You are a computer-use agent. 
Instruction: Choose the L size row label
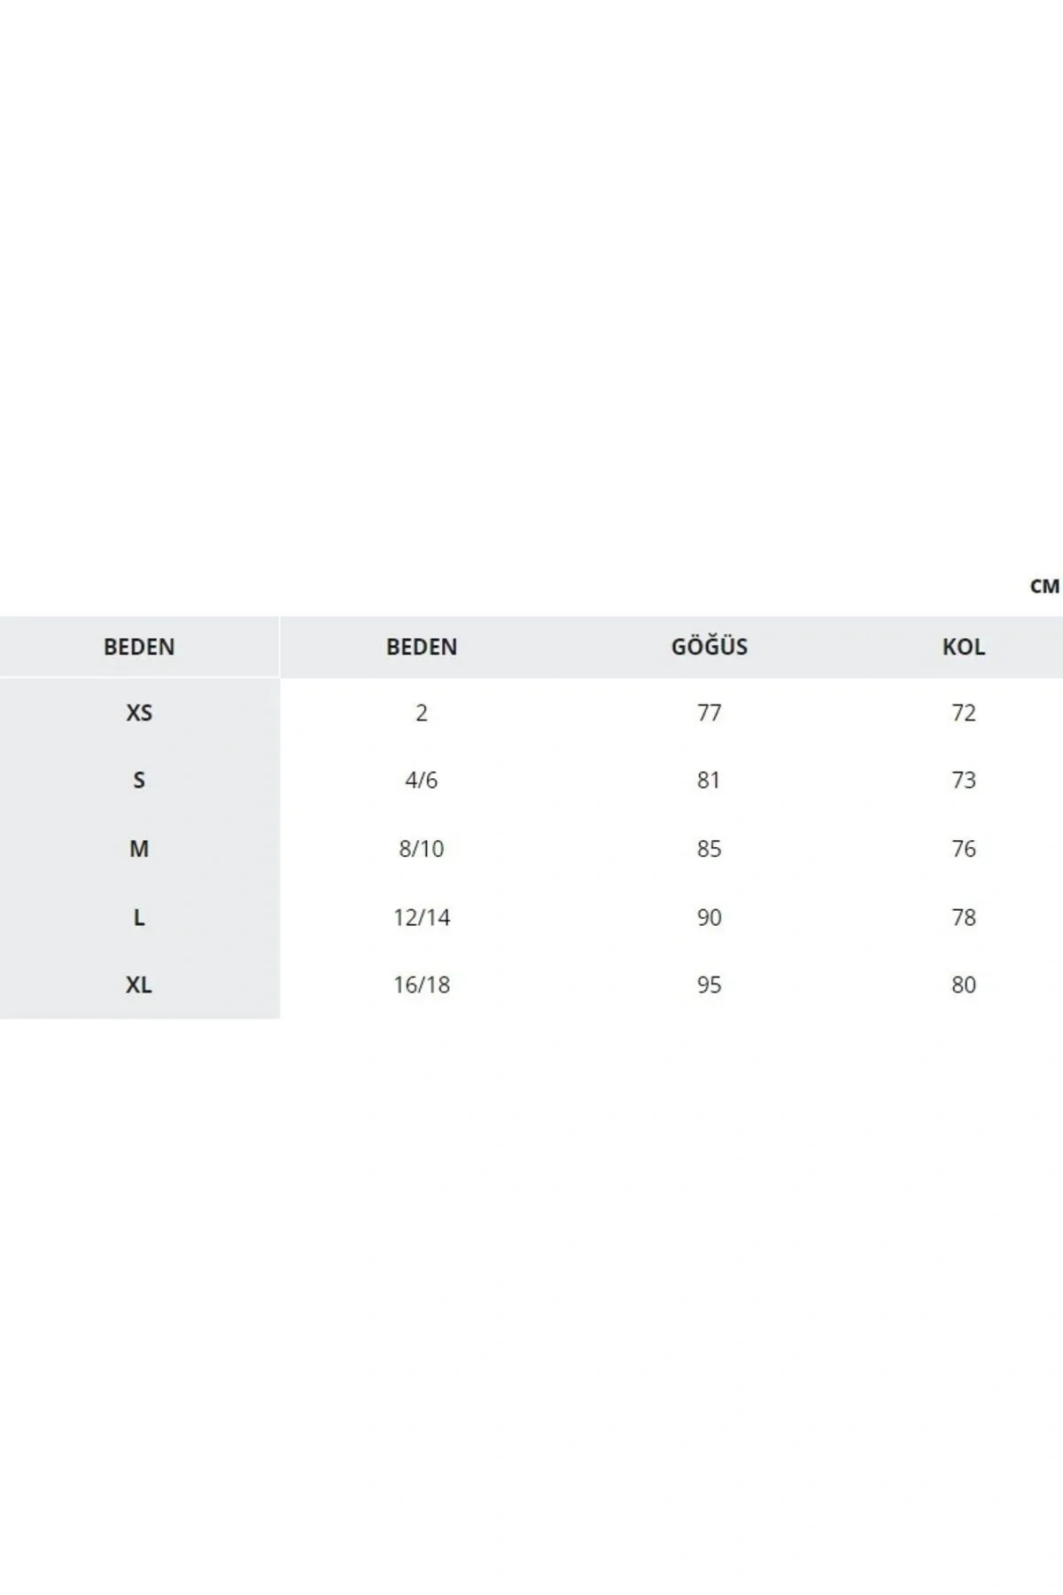(x=139, y=917)
